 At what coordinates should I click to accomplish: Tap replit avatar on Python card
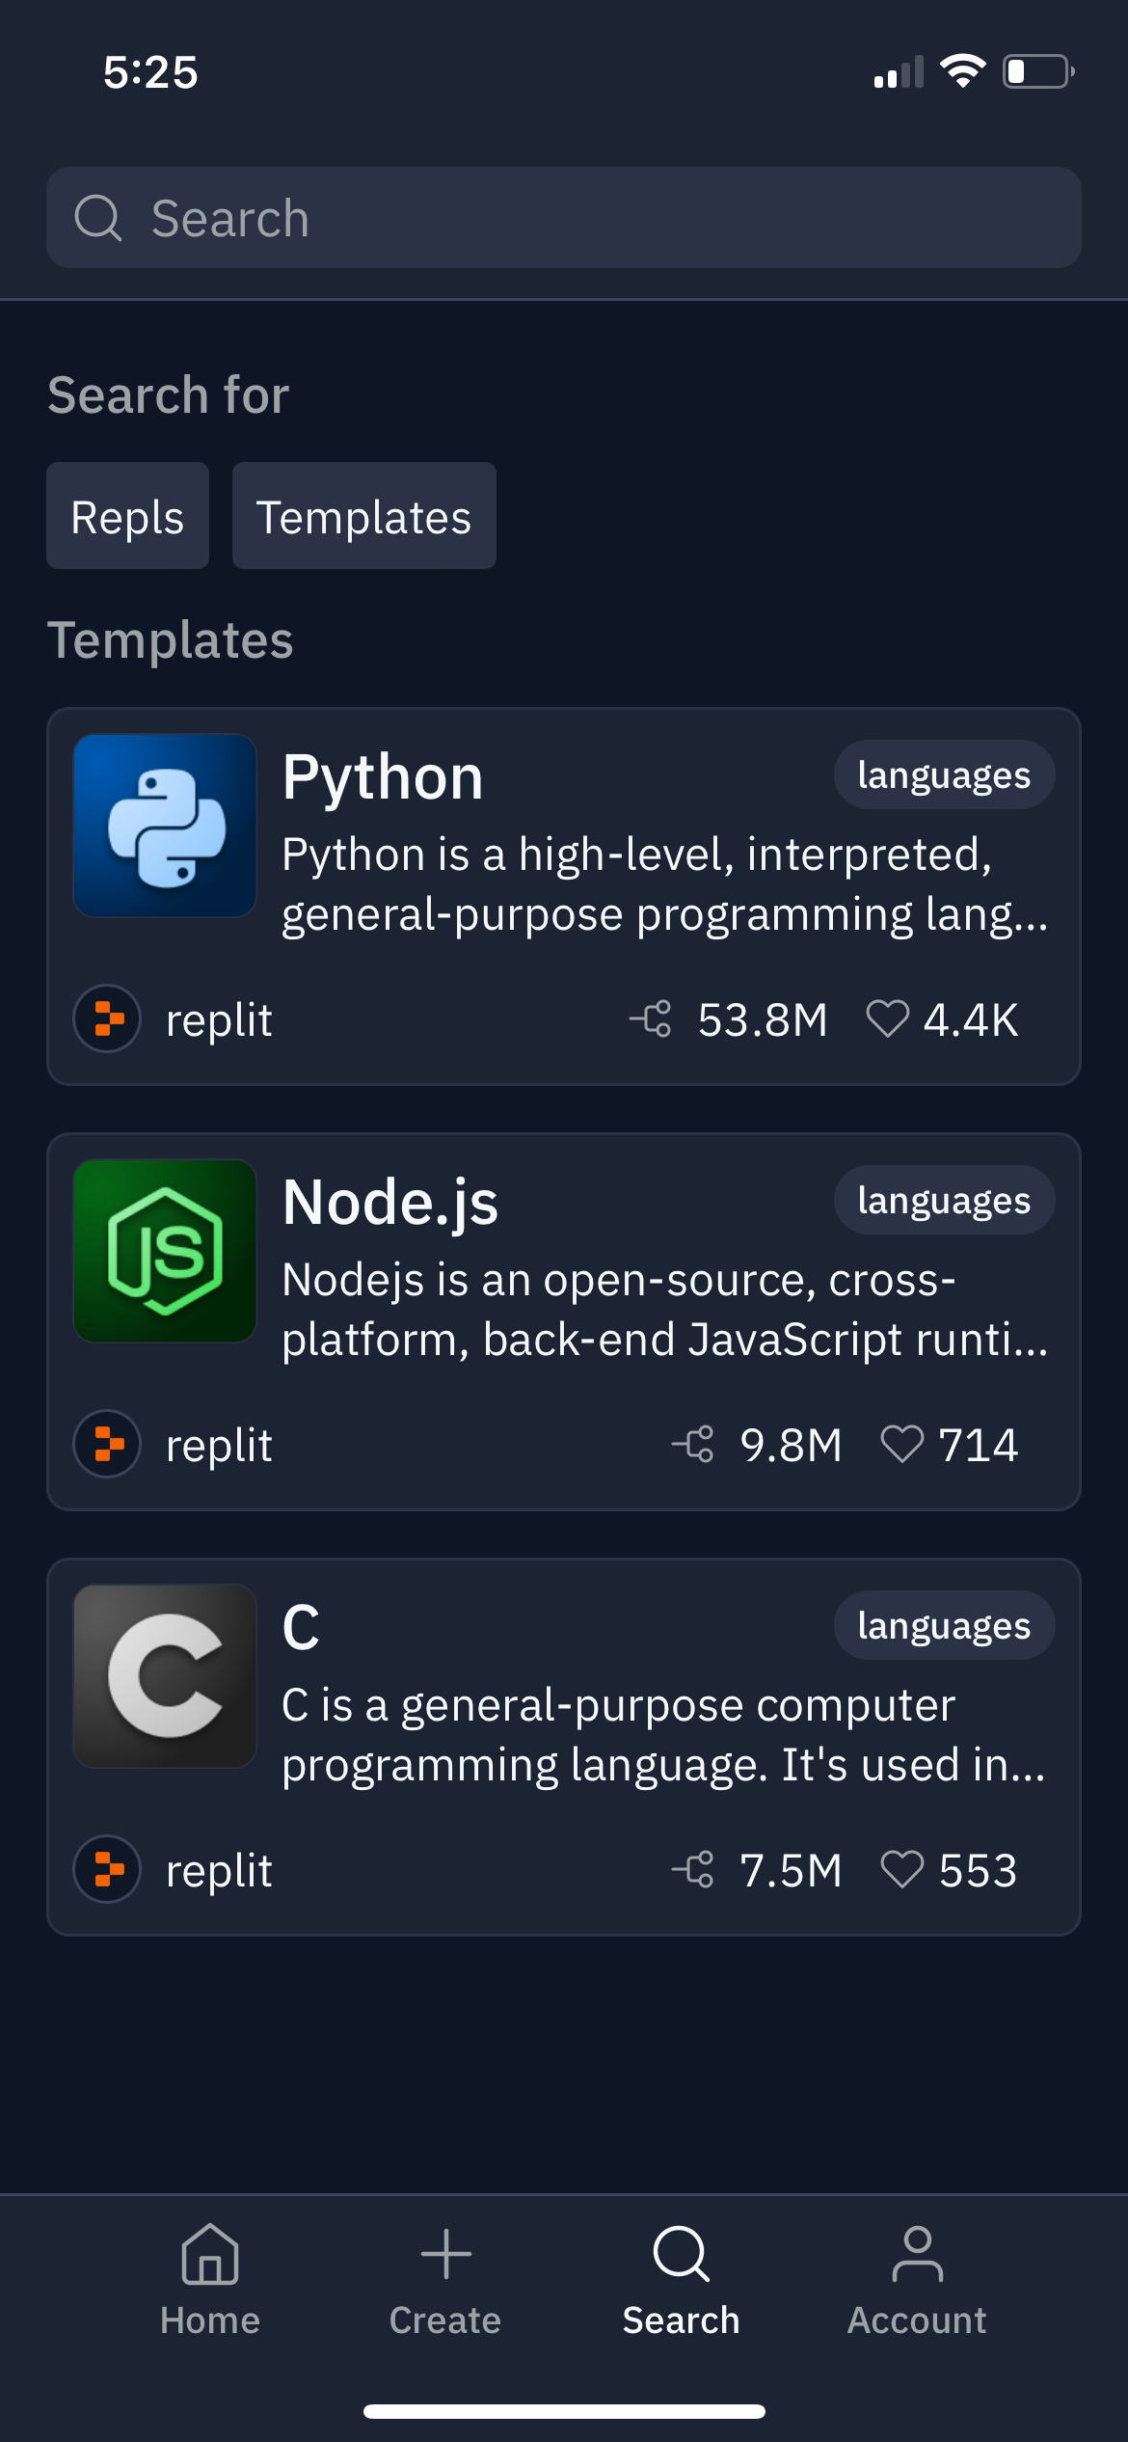point(108,1019)
